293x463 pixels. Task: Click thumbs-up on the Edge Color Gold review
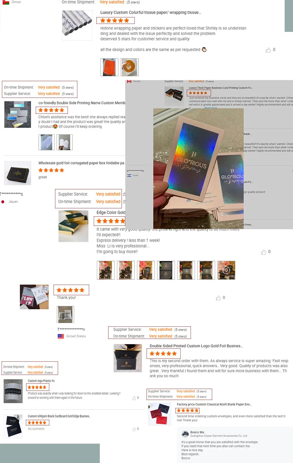point(263,252)
